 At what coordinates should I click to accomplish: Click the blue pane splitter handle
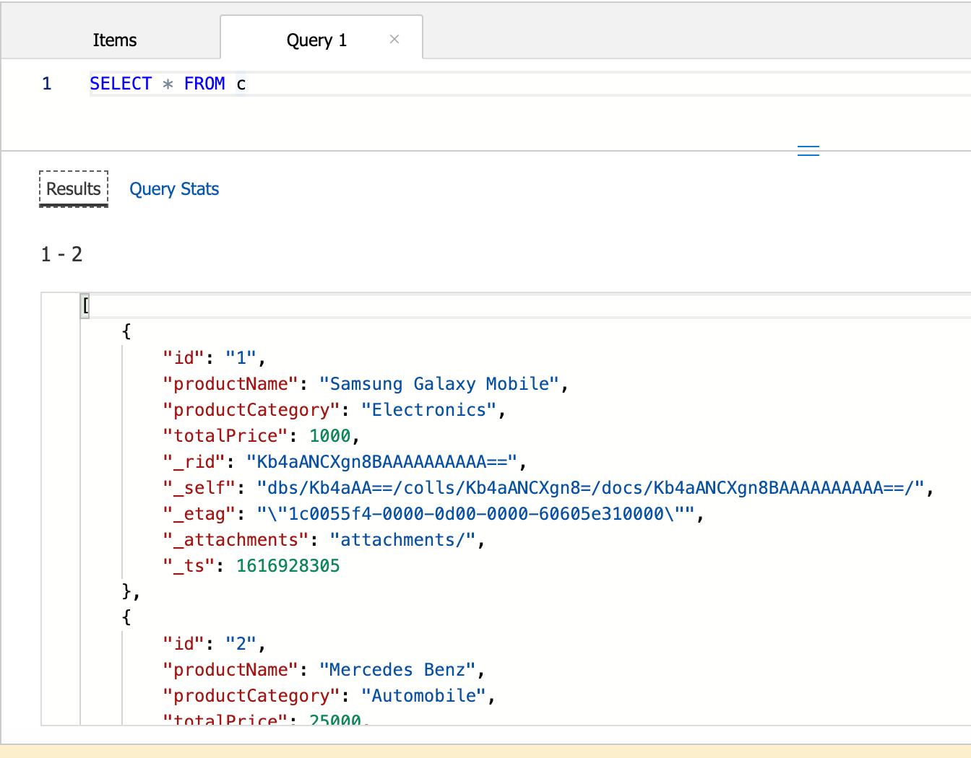tap(808, 151)
